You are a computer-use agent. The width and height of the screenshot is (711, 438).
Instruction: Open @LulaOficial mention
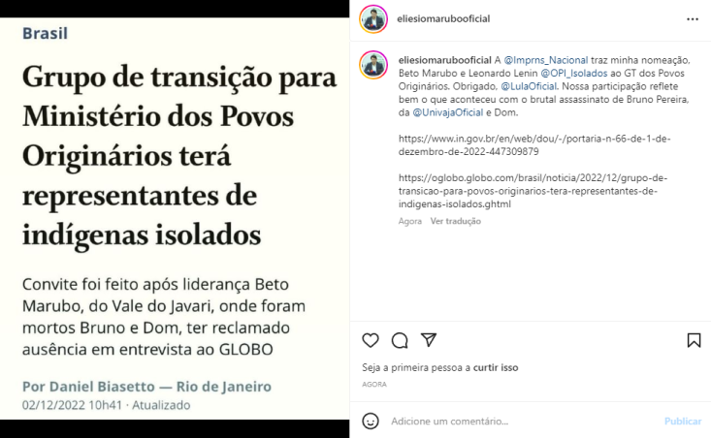(529, 86)
